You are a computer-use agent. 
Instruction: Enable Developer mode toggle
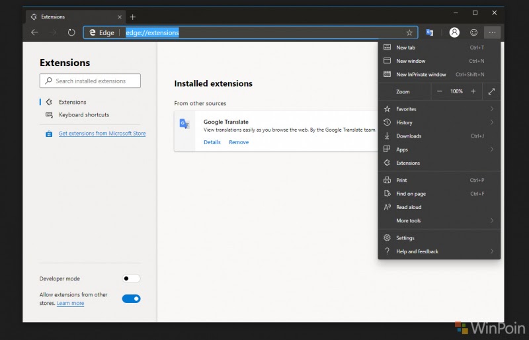[131, 278]
